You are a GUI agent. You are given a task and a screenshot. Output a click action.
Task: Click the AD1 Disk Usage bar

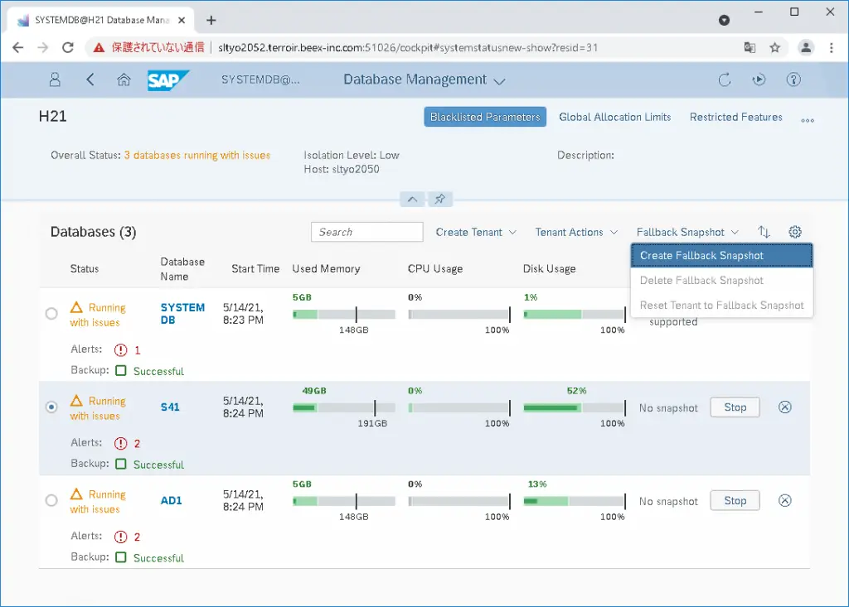tap(575, 501)
